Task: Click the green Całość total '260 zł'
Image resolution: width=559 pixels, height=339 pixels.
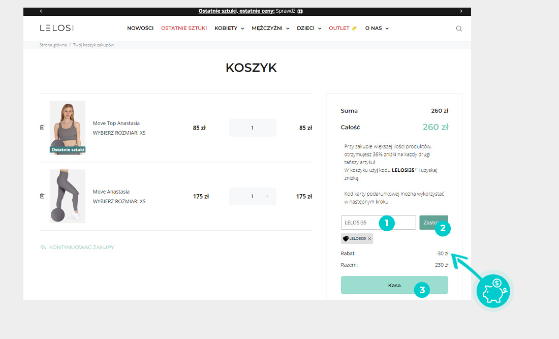Action: 436,127
